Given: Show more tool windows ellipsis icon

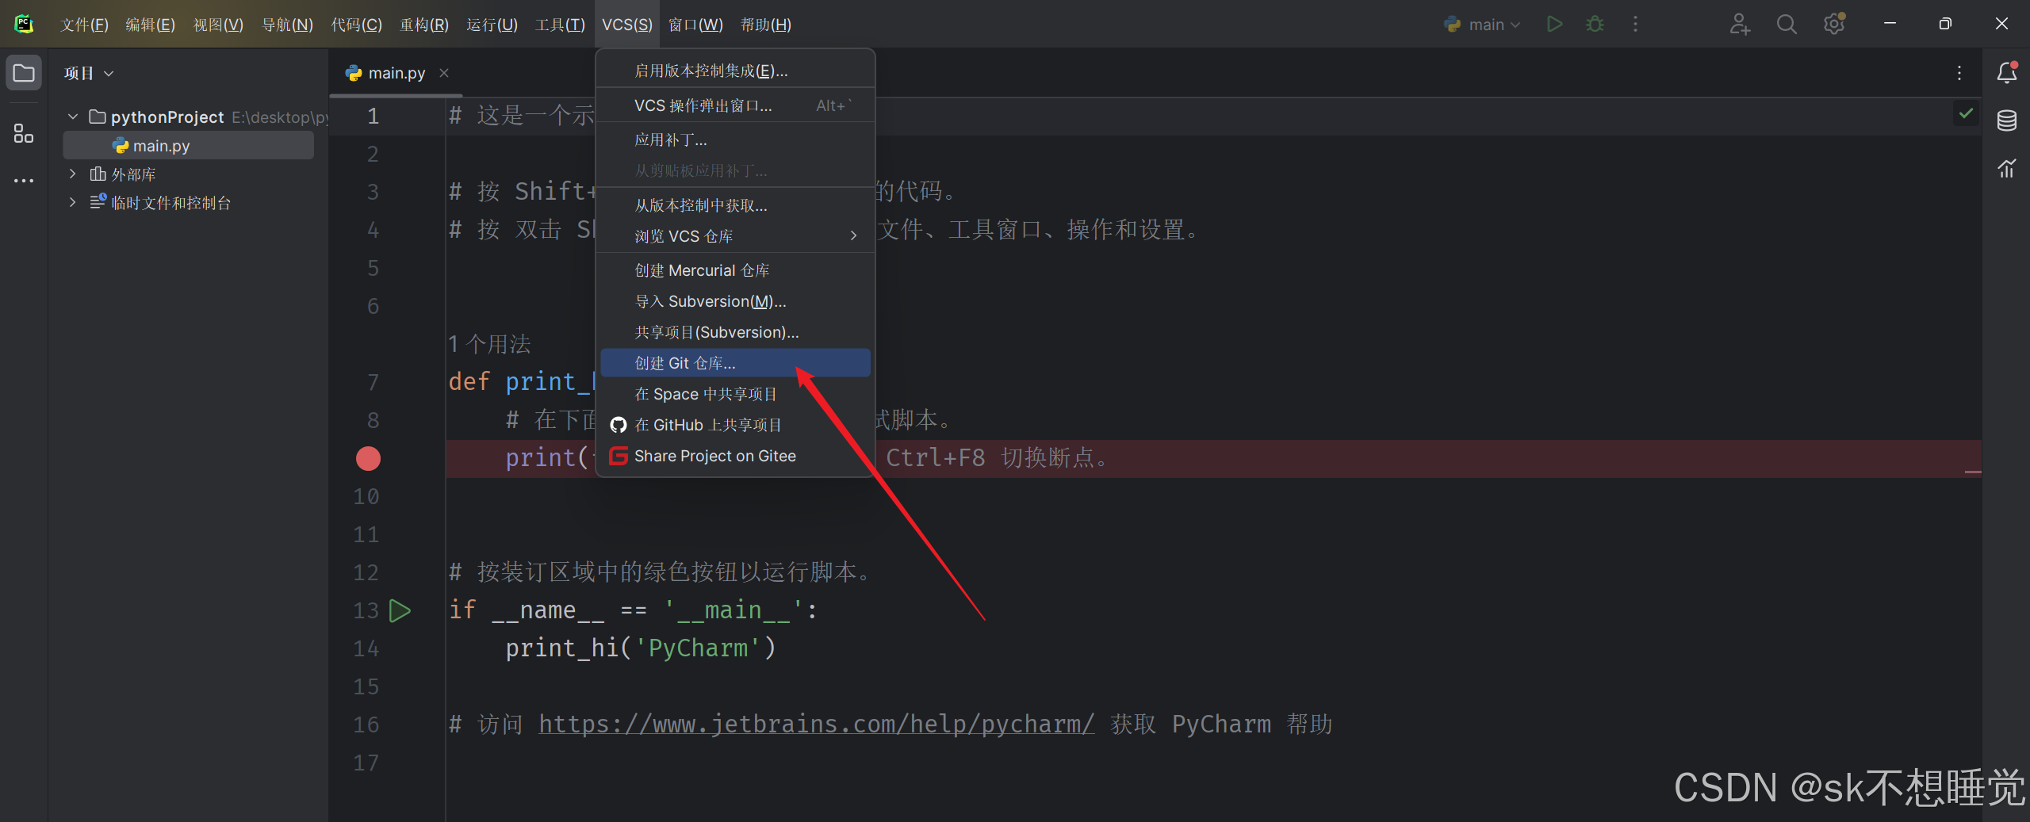Looking at the screenshot, I should (x=24, y=181).
